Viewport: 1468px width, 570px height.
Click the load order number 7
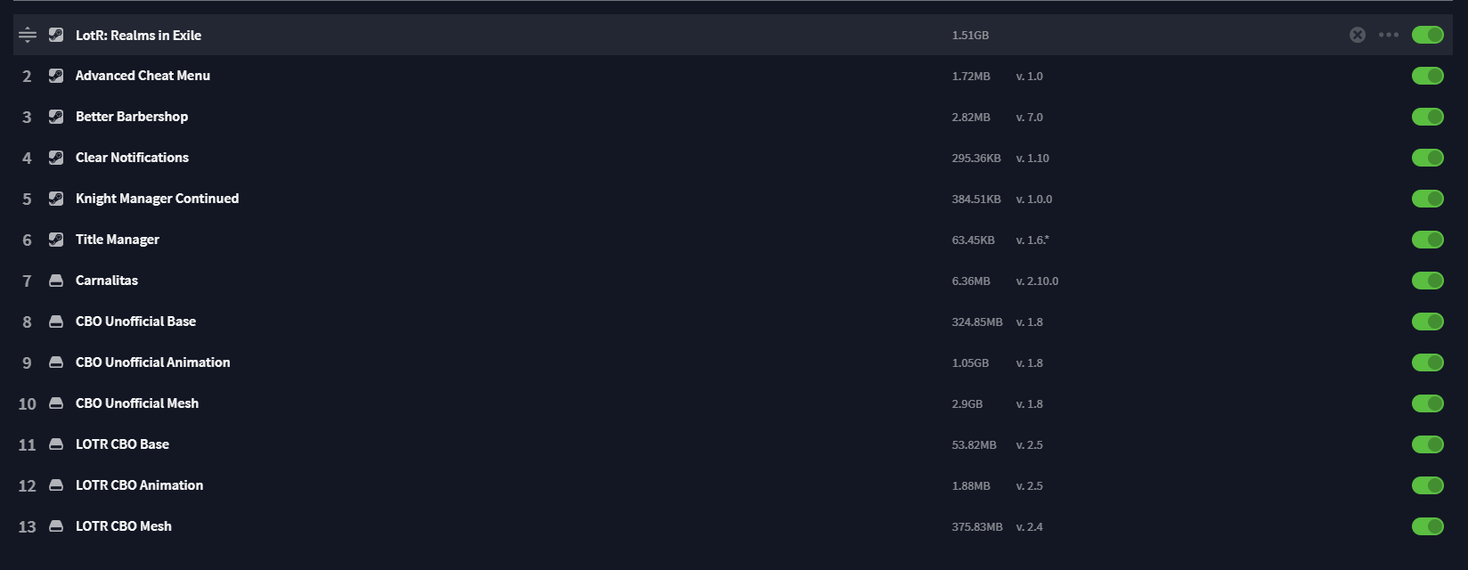click(x=27, y=281)
